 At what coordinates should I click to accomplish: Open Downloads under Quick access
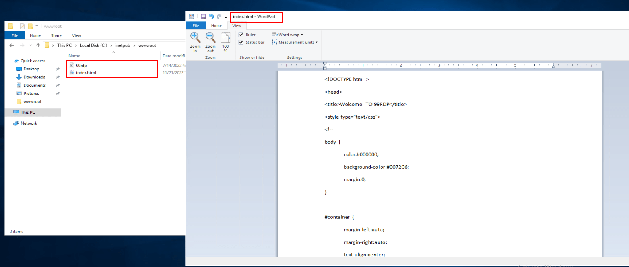(34, 77)
